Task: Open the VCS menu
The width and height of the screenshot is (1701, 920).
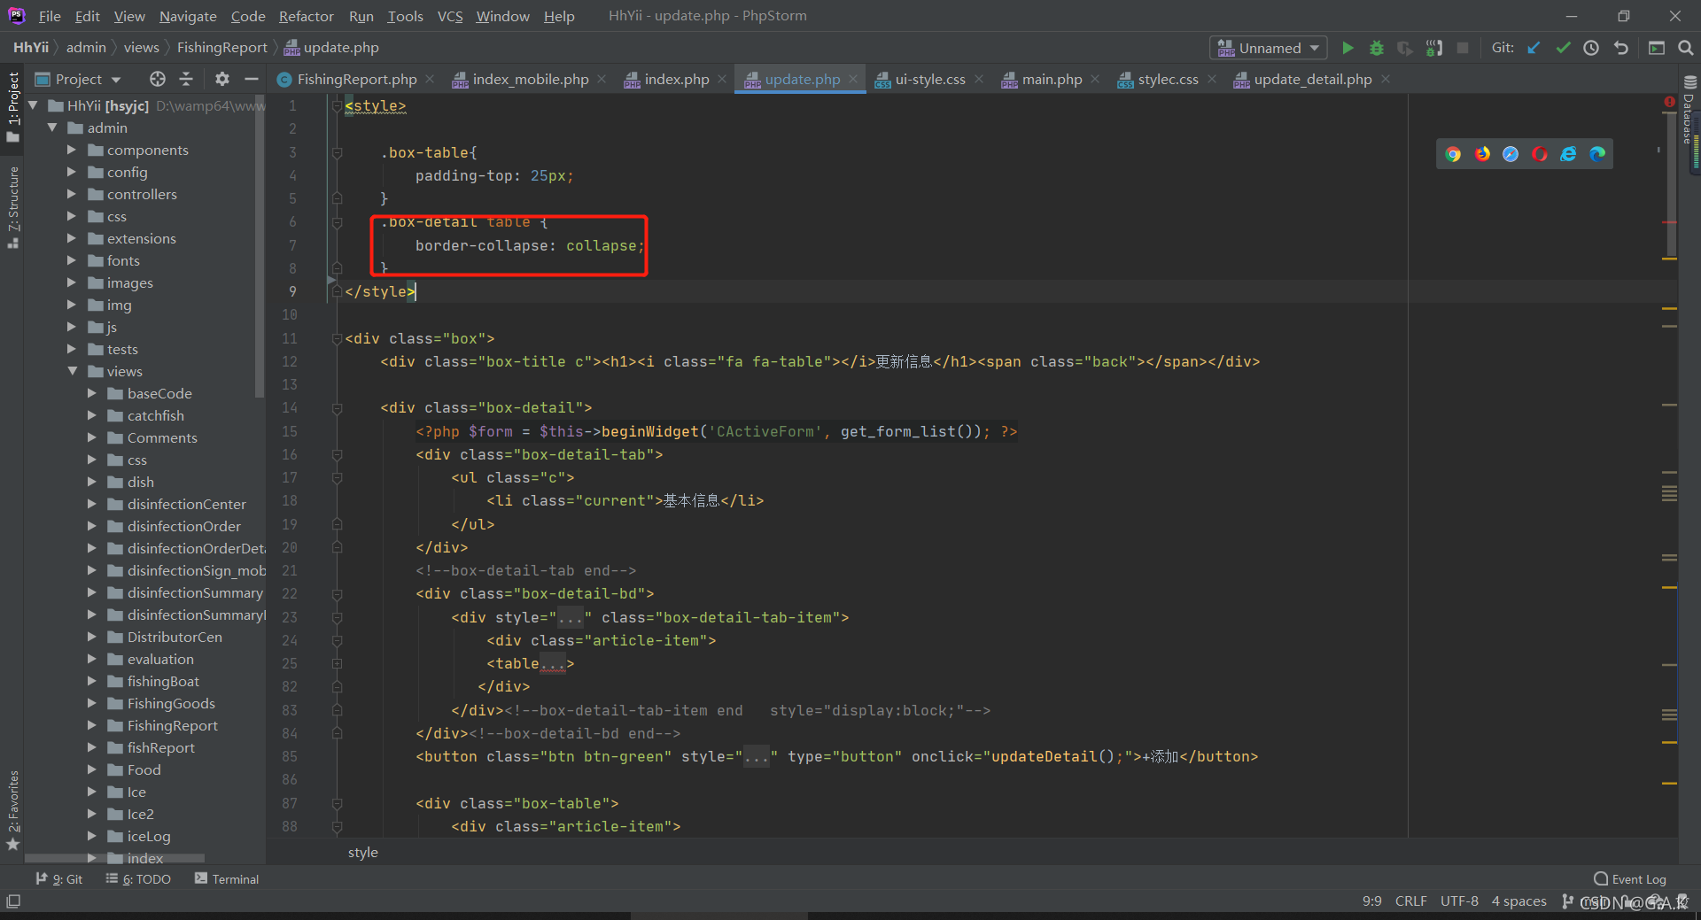Action: 449,16
